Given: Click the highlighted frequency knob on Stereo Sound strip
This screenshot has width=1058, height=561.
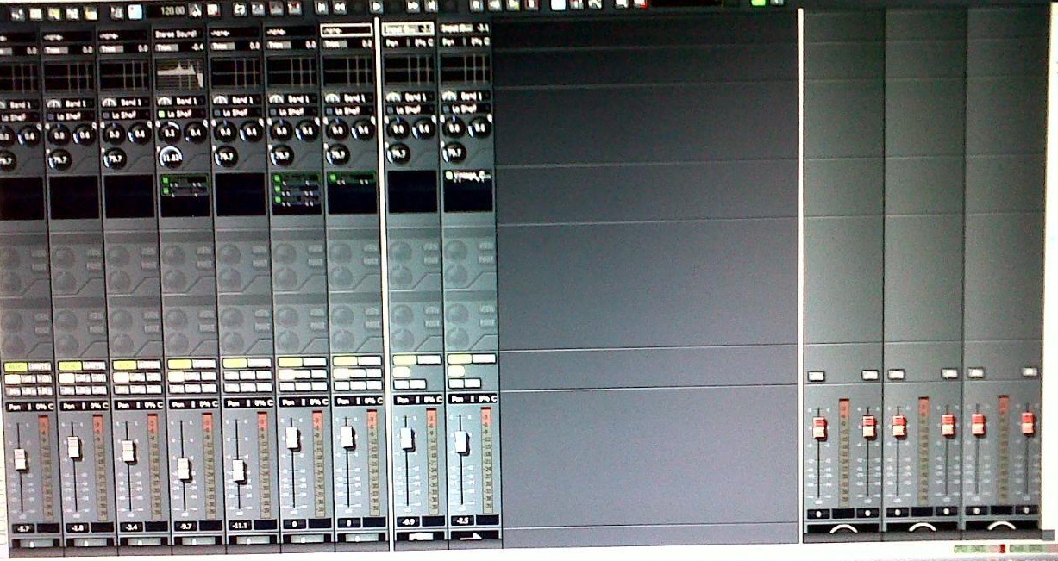Looking at the screenshot, I should 170,158.
